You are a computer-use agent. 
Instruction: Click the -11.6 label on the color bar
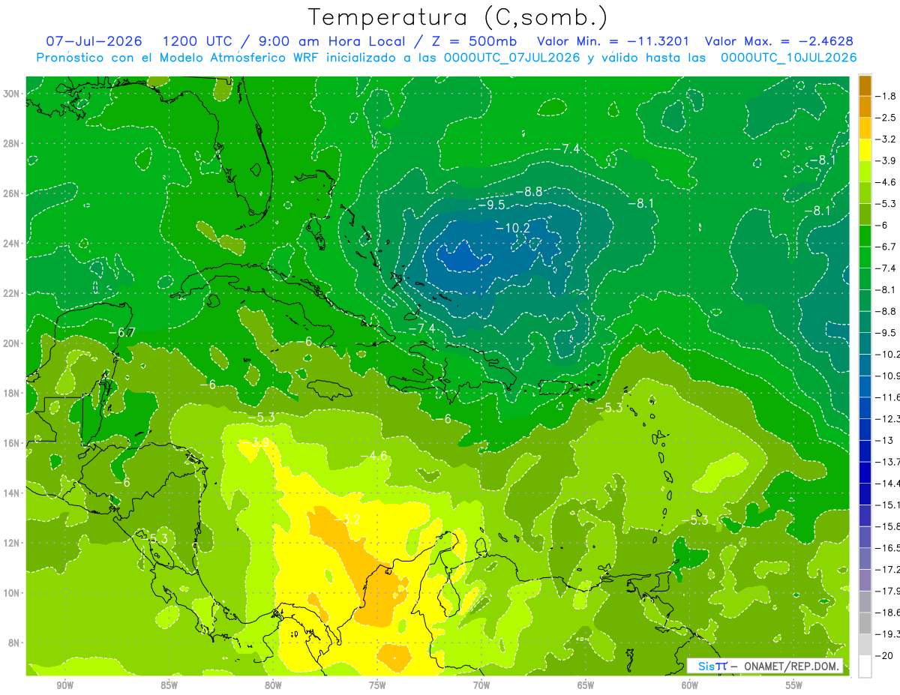[x=889, y=397]
